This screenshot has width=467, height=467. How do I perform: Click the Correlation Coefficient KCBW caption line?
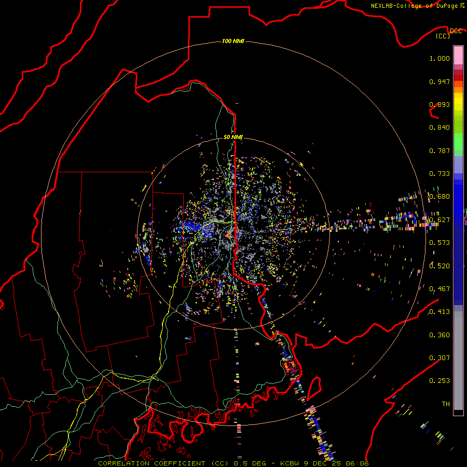[x=233, y=463]
